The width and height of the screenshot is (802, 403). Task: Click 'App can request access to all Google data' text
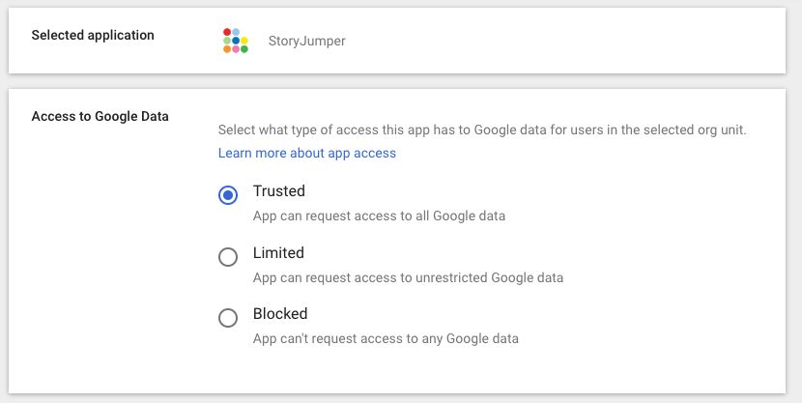click(x=379, y=216)
